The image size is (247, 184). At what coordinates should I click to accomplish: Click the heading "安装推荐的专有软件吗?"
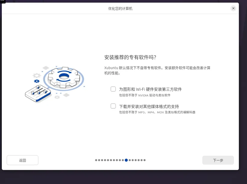point(130,57)
